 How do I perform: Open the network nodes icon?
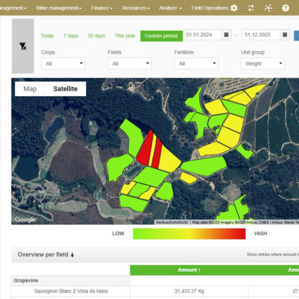click(268, 8)
